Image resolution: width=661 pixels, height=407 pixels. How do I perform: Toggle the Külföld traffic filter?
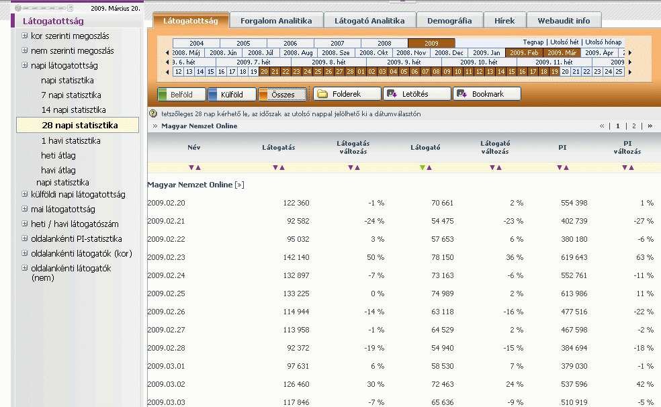[232, 95]
